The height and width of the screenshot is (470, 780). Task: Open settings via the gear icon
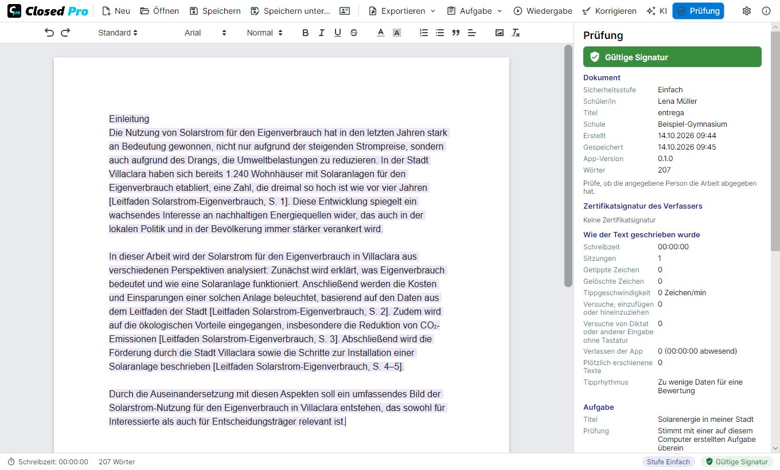(746, 11)
